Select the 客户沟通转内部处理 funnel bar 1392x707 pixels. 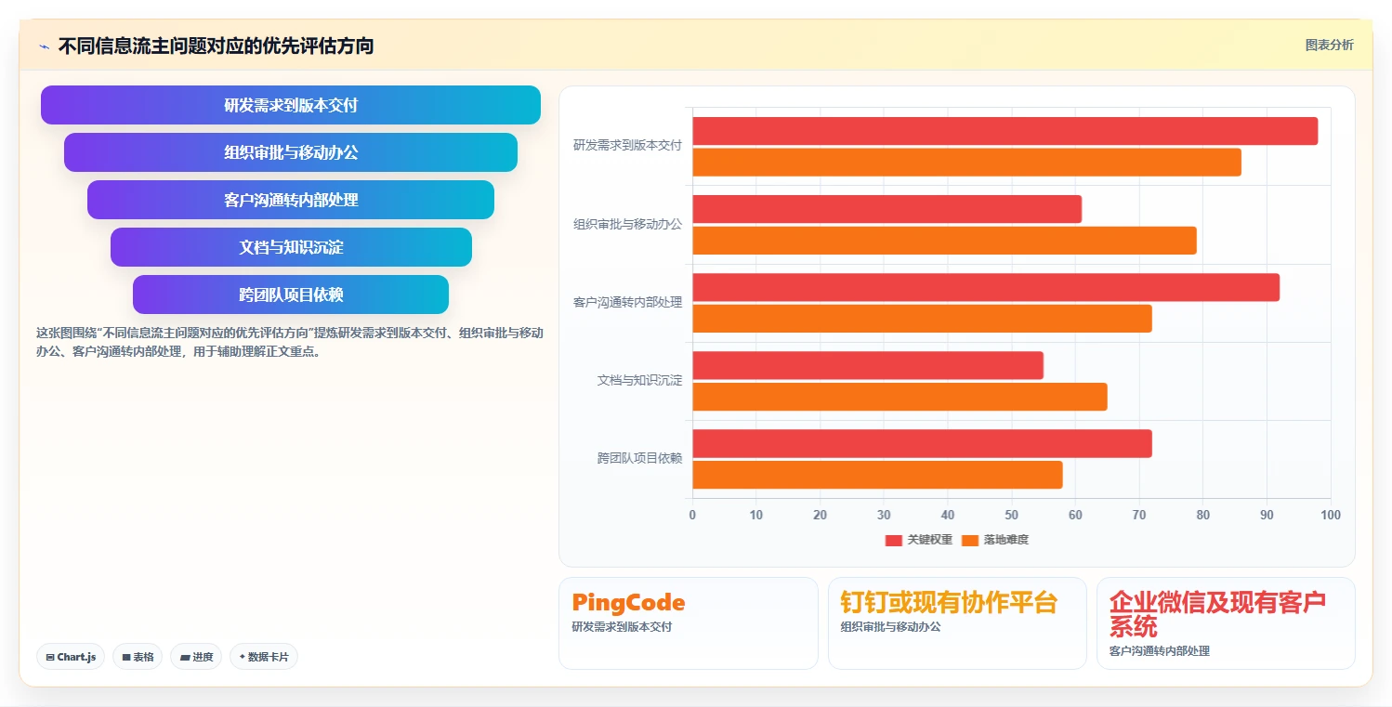[x=291, y=200]
